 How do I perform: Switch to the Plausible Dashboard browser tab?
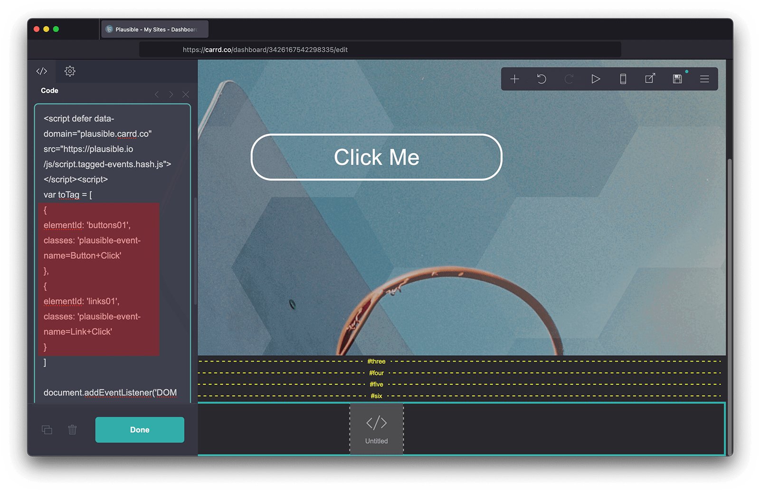[x=154, y=29]
